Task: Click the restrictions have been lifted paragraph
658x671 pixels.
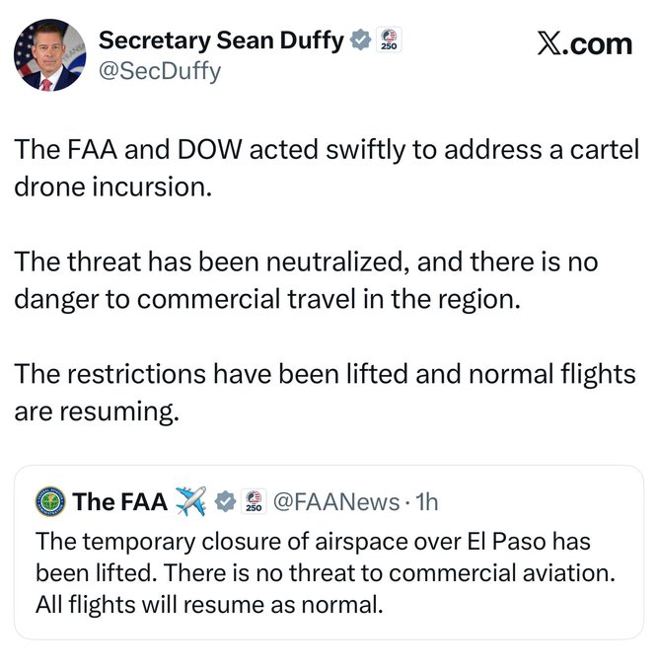Action: click(x=325, y=392)
